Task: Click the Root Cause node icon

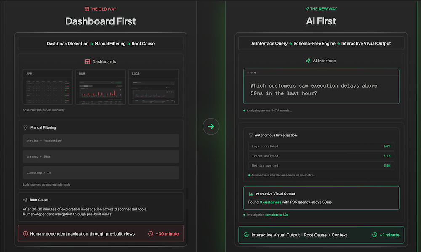Action: (x=25, y=200)
